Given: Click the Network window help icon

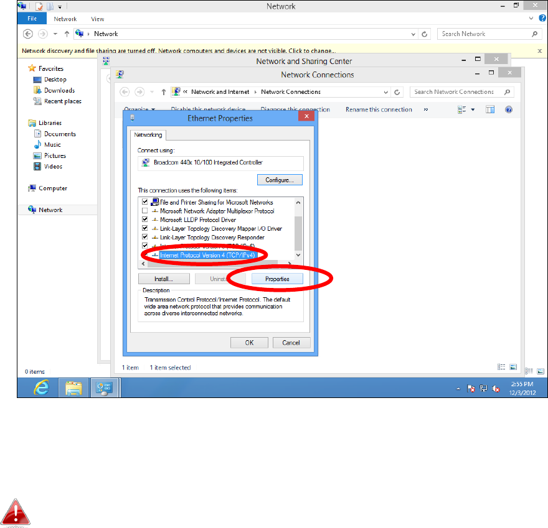Looking at the screenshot, I should [x=542, y=18].
